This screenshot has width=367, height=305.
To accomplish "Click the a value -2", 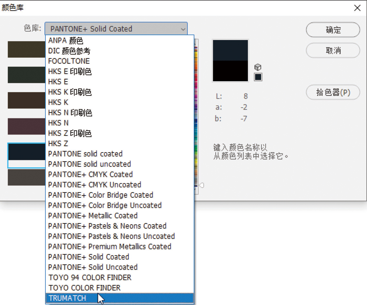I will coord(244,107).
